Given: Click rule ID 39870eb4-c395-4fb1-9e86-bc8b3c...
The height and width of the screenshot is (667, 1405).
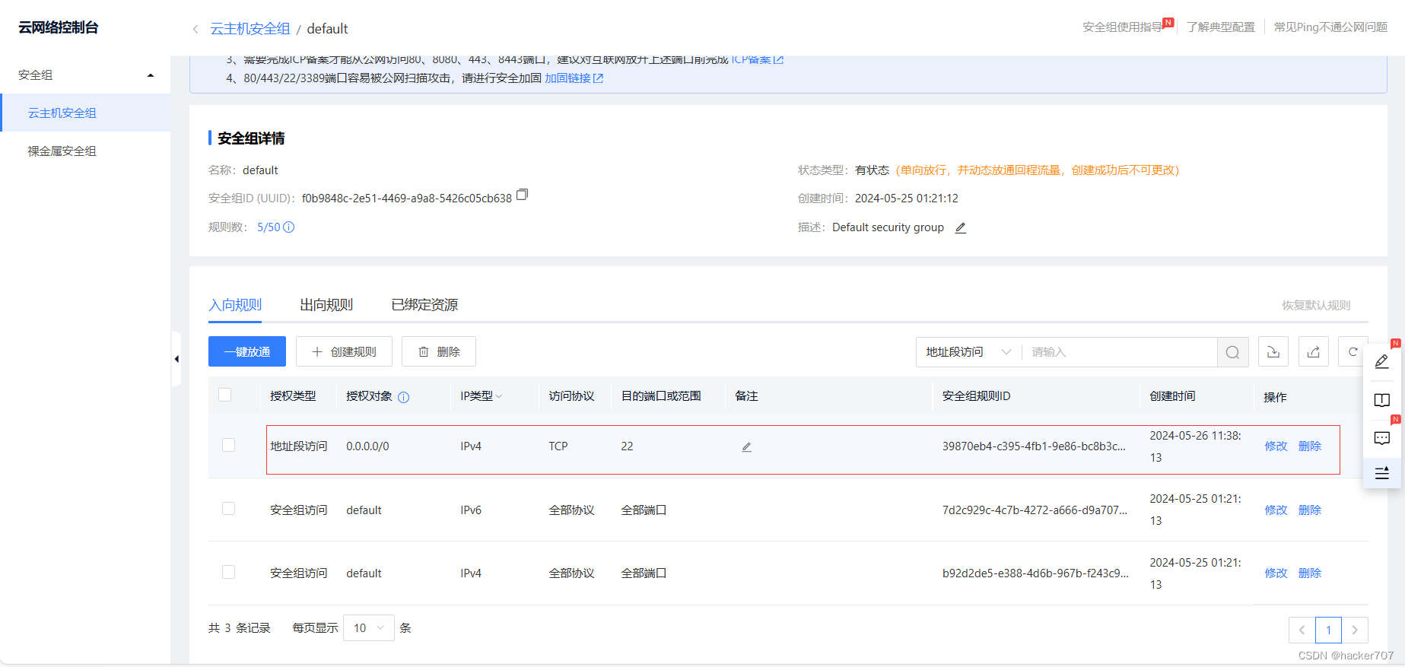Looking at the screenshot, I should pyautogui.click(x=1034, y=446).
